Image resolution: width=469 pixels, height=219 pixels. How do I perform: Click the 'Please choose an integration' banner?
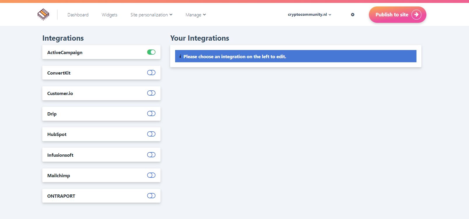click(x=296, y=56)
